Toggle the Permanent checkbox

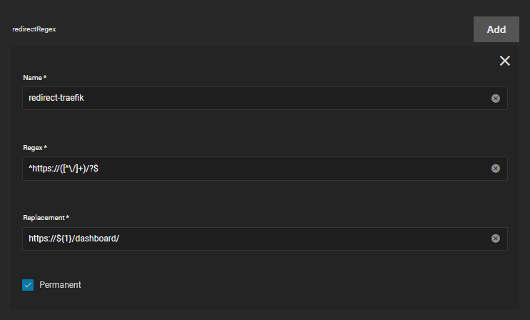(28, 285)
